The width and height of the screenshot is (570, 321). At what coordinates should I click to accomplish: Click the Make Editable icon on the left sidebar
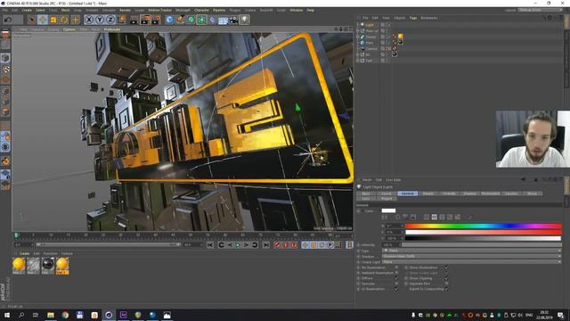[5, 35]
